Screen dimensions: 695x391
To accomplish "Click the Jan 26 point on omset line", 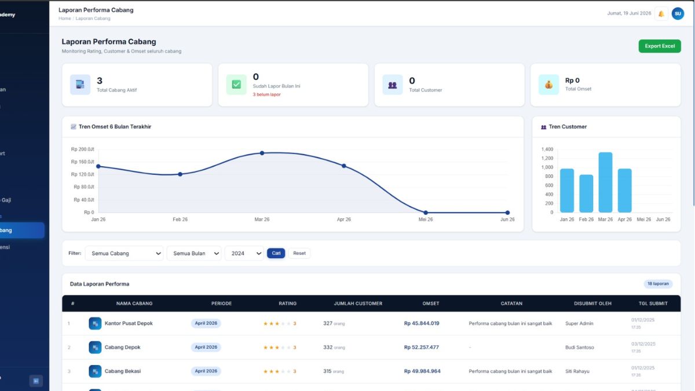I will 98,166.
